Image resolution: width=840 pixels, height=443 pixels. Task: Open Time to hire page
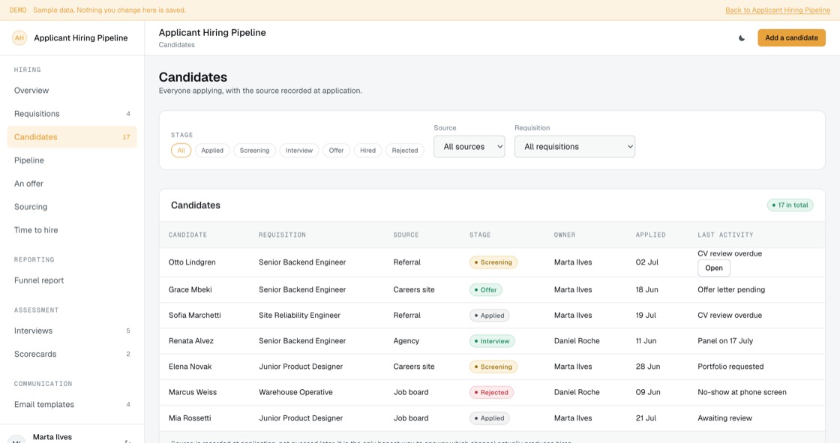(72, 230)
